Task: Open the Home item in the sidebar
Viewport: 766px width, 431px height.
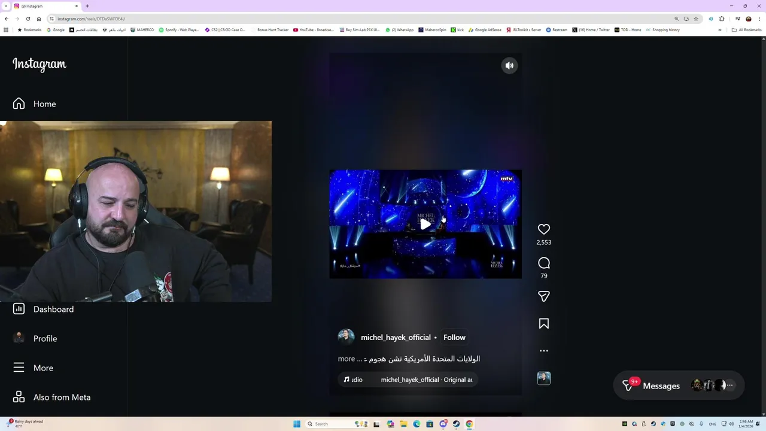Action: click(34, 104)
